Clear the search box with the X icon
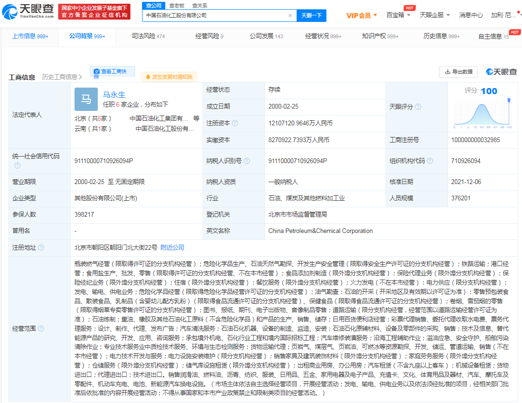522x403 pixels. click(290, 16)
